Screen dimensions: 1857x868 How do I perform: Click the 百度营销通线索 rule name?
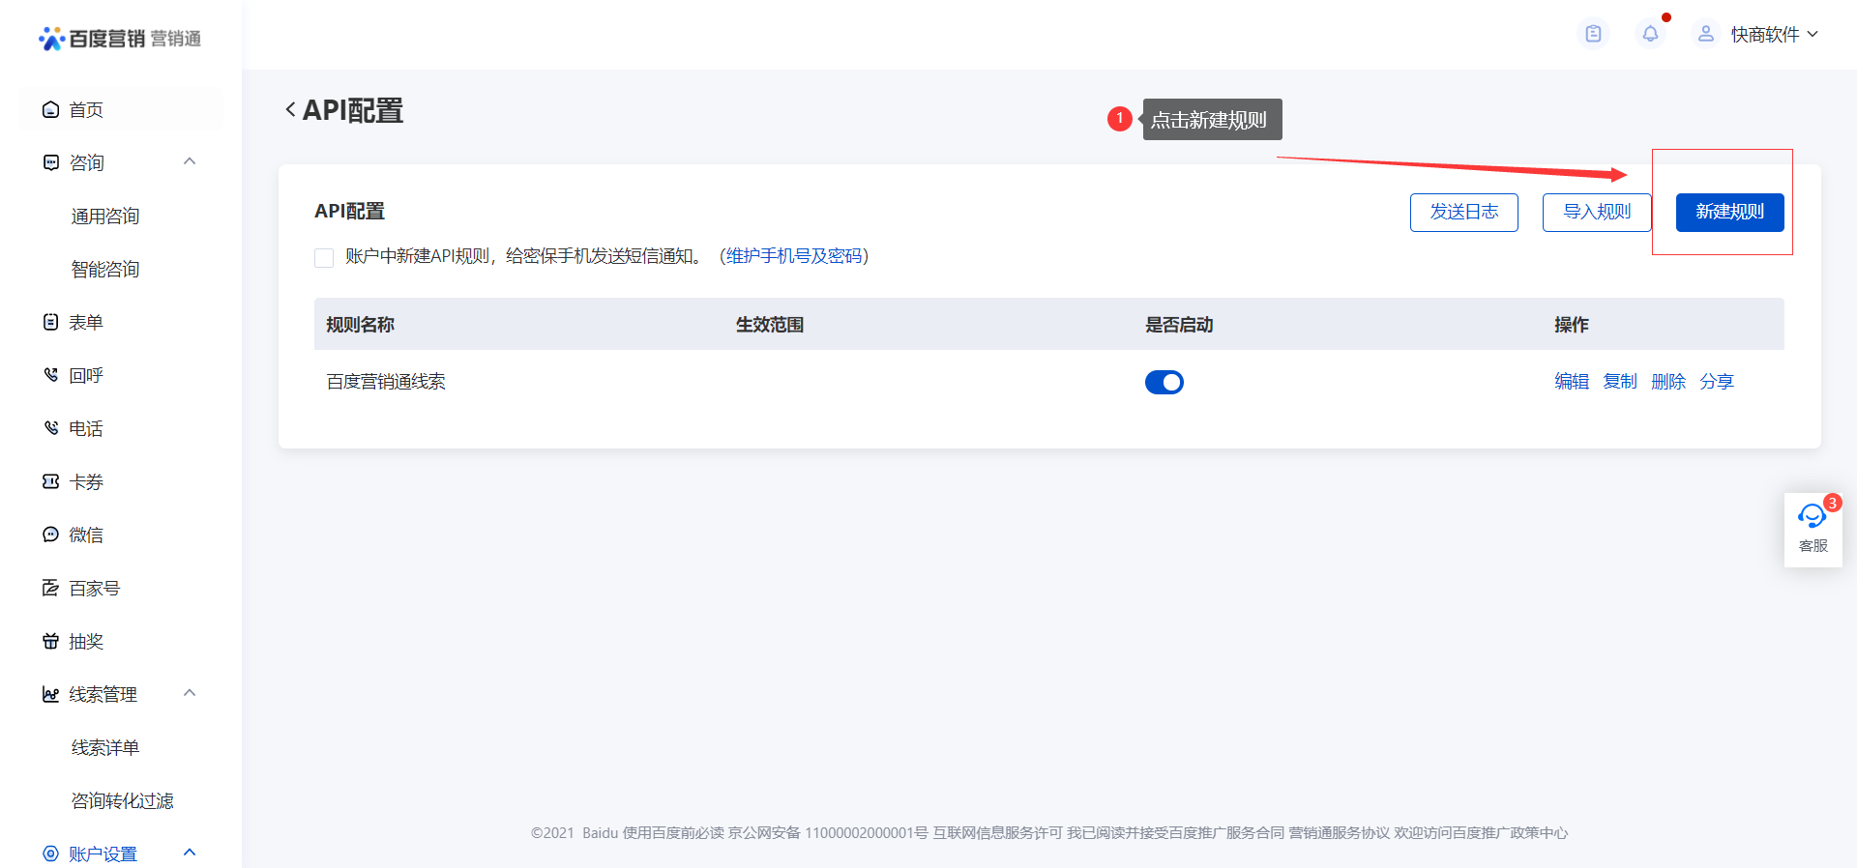[x=386, y=382]
